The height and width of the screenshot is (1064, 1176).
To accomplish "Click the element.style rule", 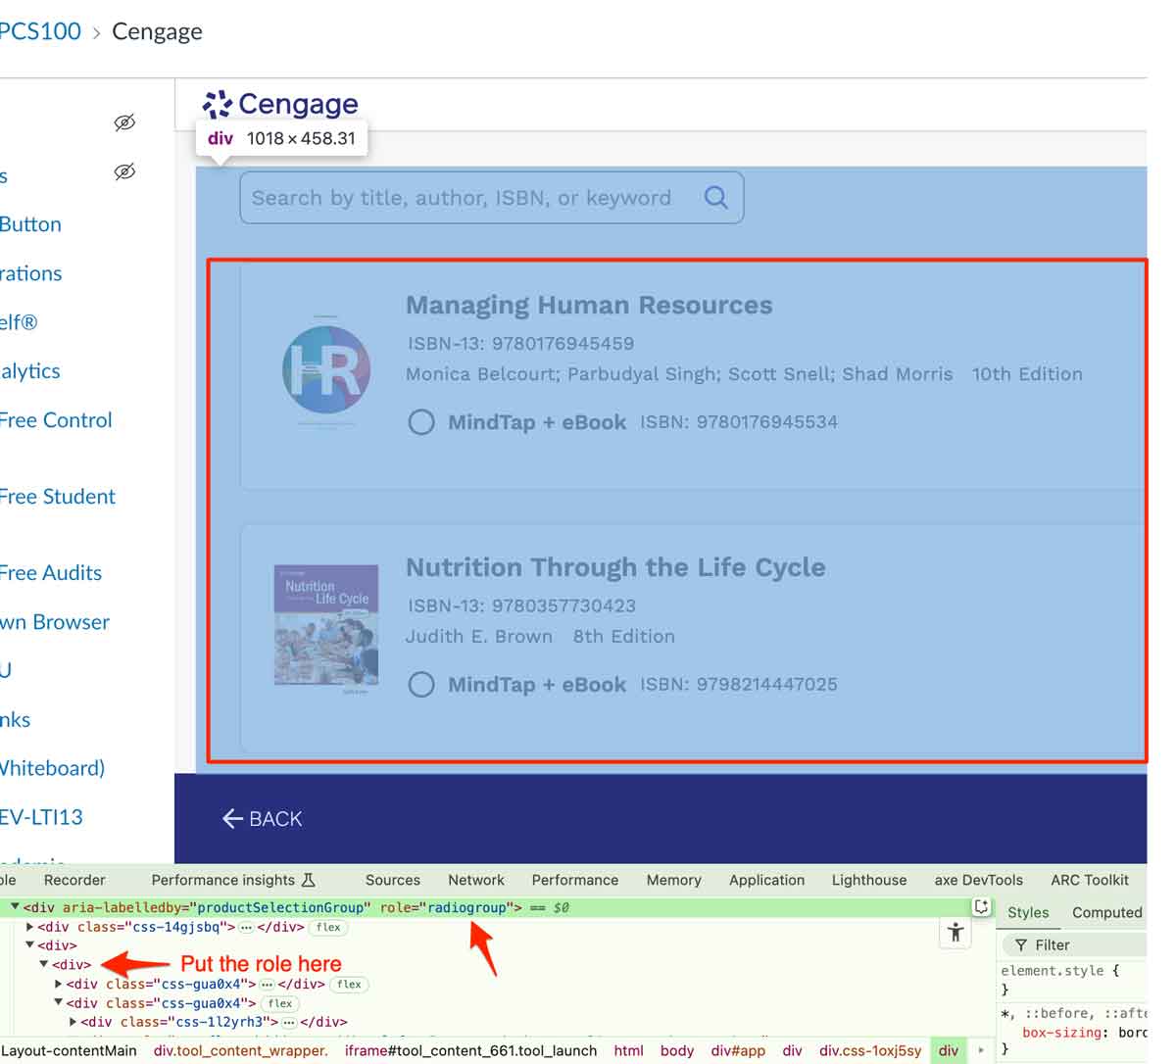I will [1059, 971].
